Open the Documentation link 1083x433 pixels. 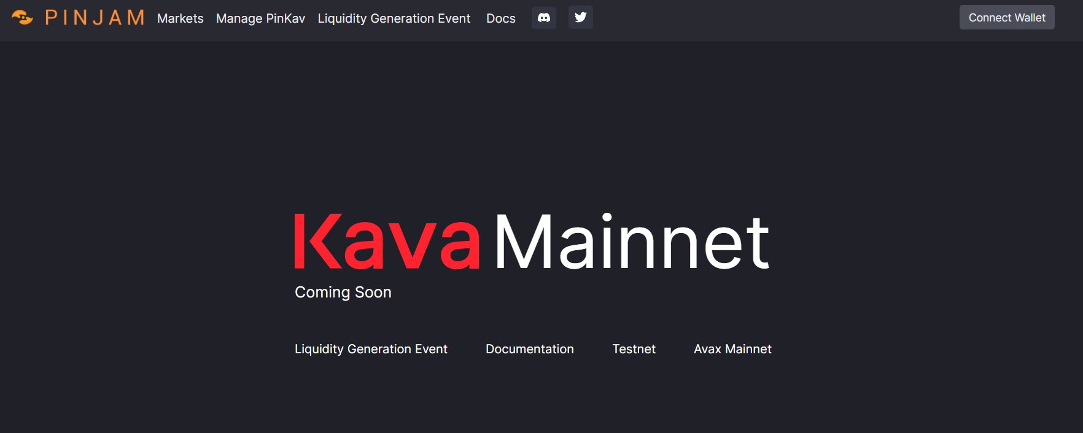pos(530,349)
